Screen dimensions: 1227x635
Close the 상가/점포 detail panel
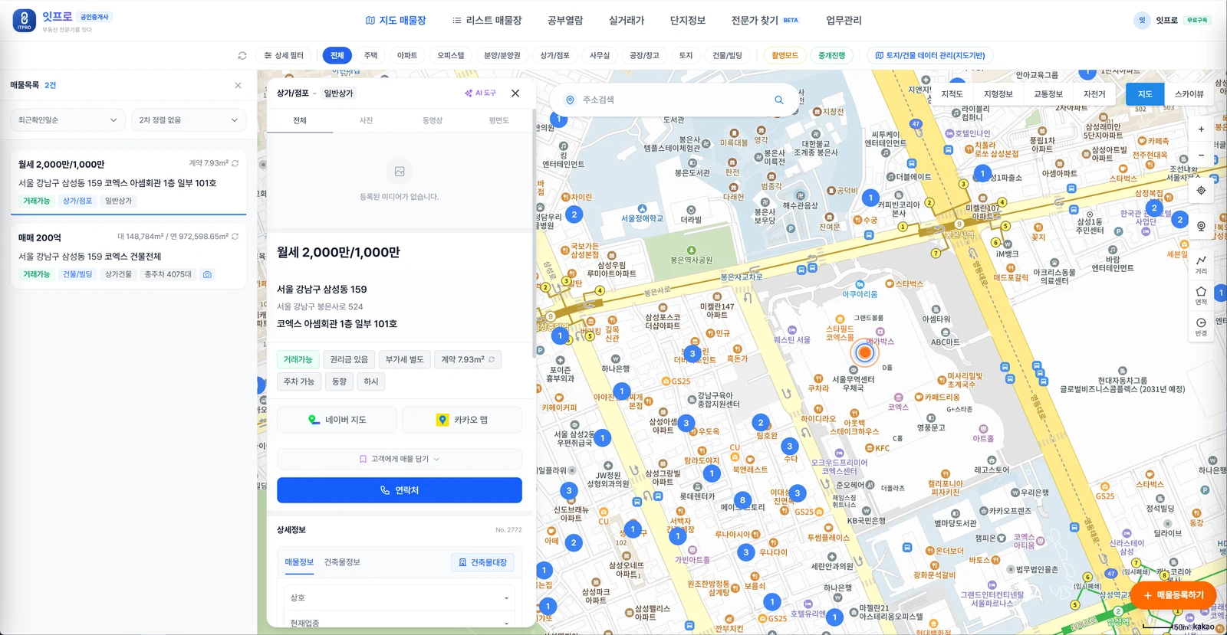click(515, 93)
